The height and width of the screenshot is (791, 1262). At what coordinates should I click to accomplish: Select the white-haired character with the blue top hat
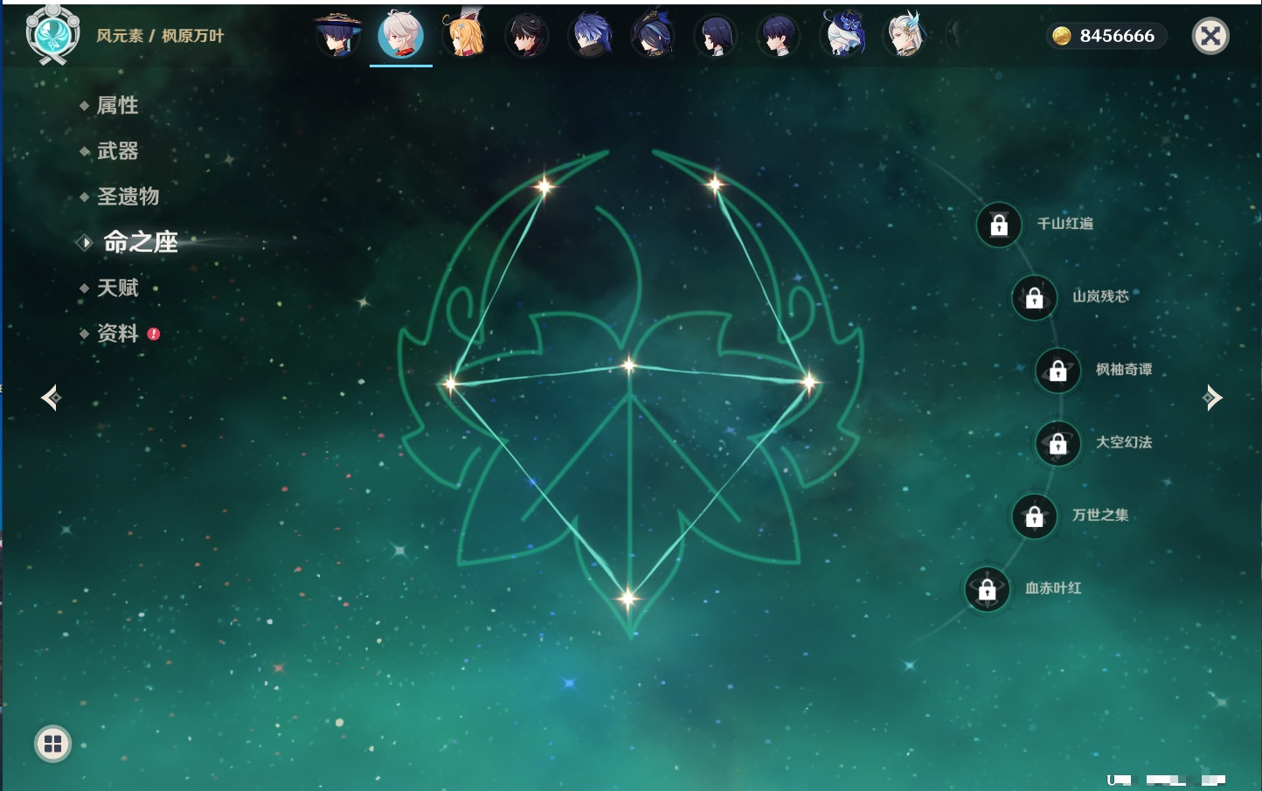click(x=842, y=36)
